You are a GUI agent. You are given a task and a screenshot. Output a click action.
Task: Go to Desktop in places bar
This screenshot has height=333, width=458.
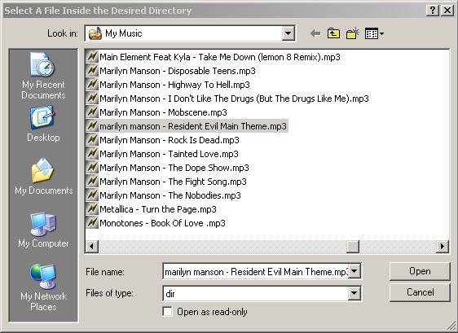click(43, 125)
